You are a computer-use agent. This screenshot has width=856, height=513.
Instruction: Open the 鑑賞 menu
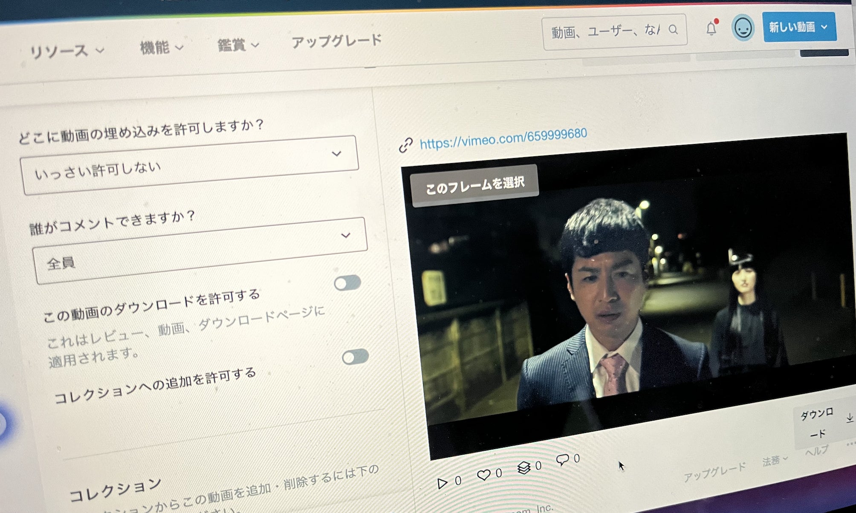238,45
